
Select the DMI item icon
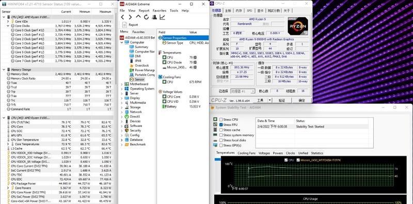point(132,56)
